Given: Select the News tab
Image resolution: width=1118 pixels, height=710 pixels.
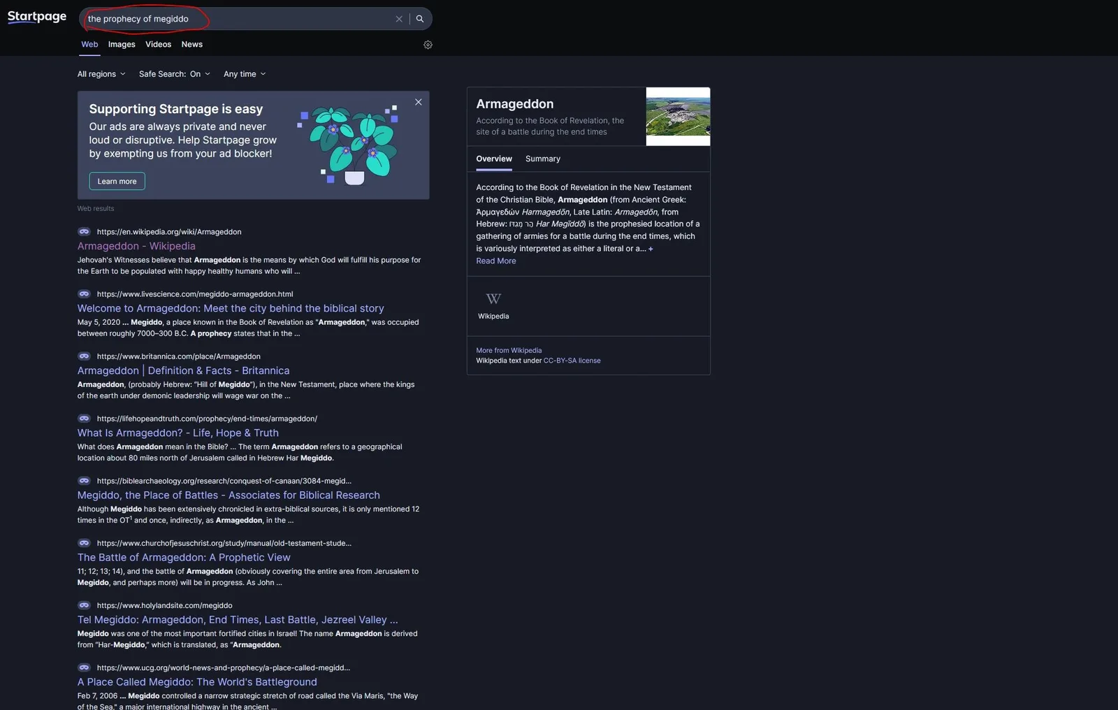Looking at the screenshot, I should pyautogui.click(x=192, y=44).
